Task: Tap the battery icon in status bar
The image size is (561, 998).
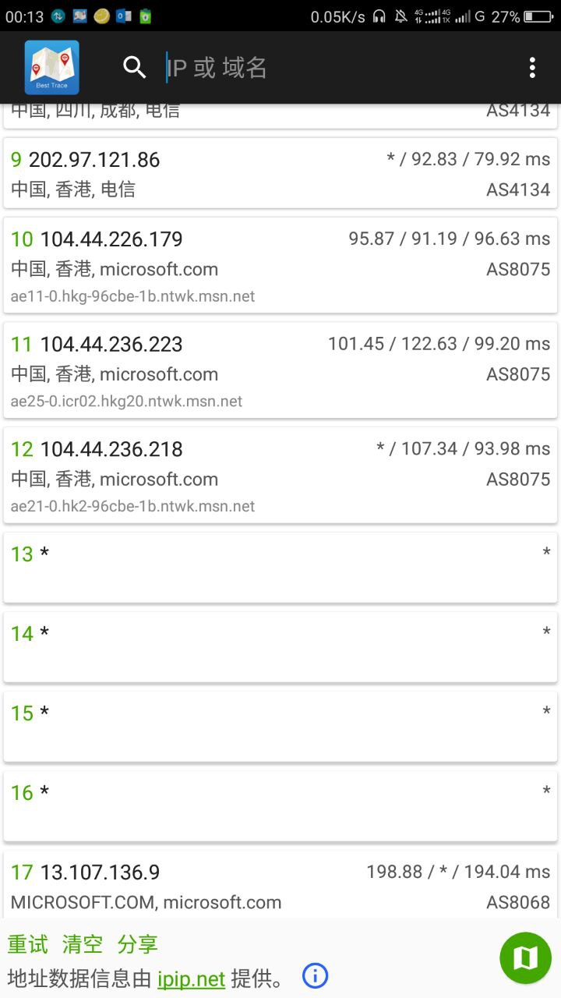Action: click(538, 16)
